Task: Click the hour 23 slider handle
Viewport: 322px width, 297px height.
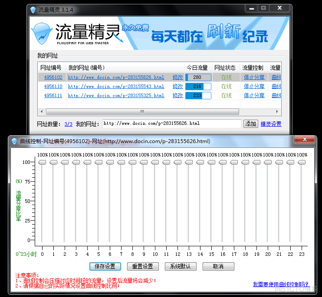Action: [302, 162]
